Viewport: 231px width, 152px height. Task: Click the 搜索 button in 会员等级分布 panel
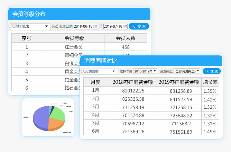[x=139, y=26]
